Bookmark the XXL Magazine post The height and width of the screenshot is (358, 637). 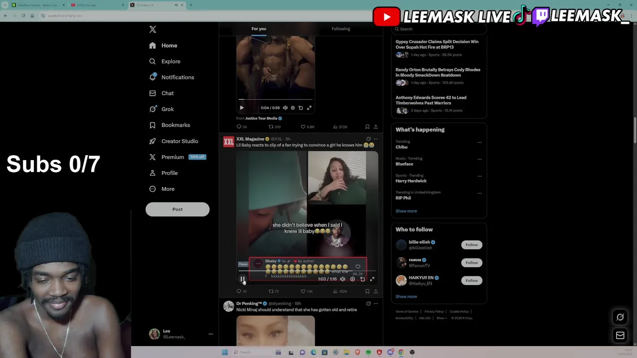(x=367, y=291)
